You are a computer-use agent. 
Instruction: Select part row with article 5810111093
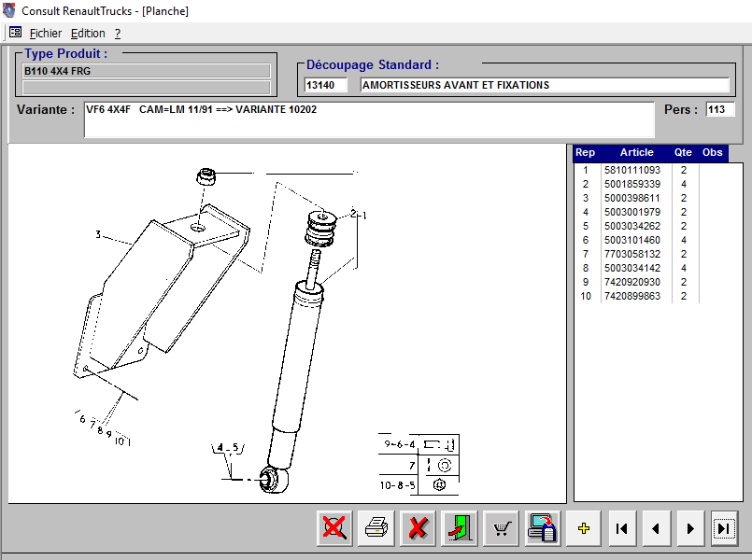pos(631,170)
